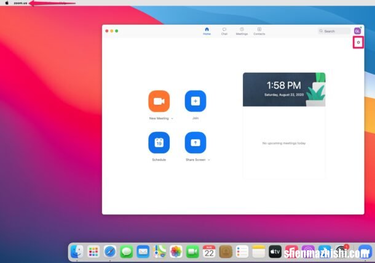Viewport: 375px width, 263px height.
Task: Minimize the Zoom window with yellow button
Action: tap(112, 31)
